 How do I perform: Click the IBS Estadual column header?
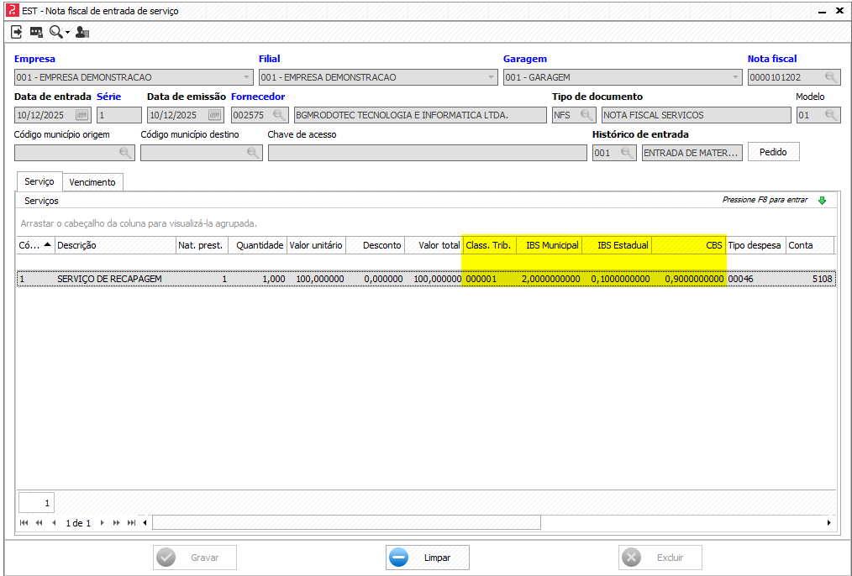tap(617, 245)
